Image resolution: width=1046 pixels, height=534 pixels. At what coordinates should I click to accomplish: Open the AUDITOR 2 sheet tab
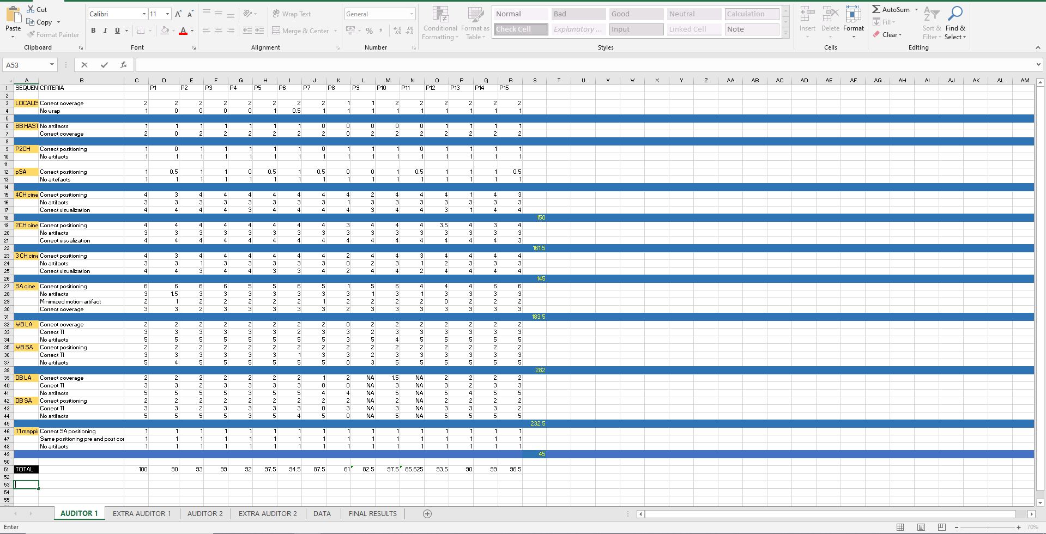[x=205, y=514]
